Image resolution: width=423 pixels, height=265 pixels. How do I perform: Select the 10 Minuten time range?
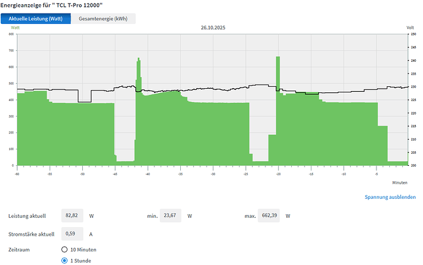pyautogui.click(x=65, y=250)
